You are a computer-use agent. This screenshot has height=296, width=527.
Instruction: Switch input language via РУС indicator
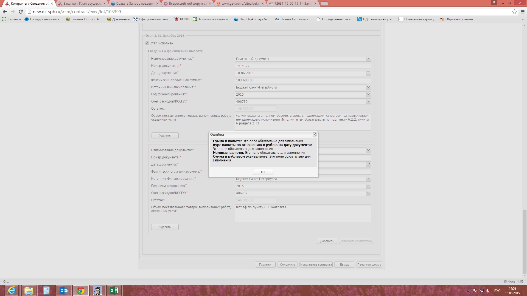497,291
